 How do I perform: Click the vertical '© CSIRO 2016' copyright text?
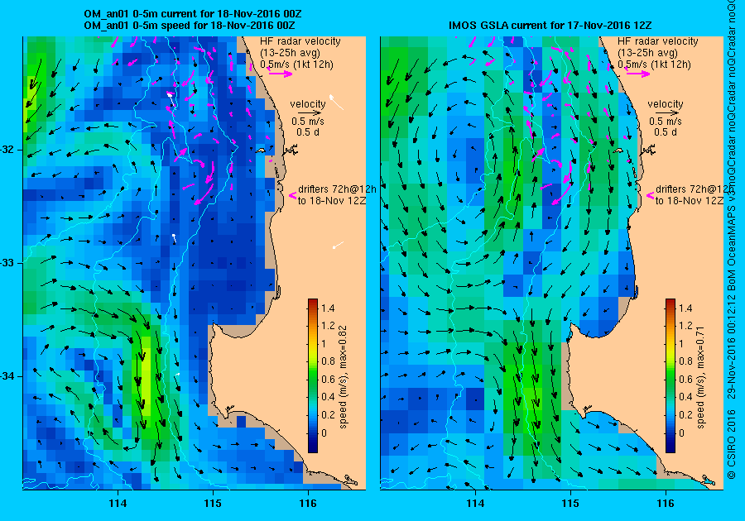pos(733,442)
